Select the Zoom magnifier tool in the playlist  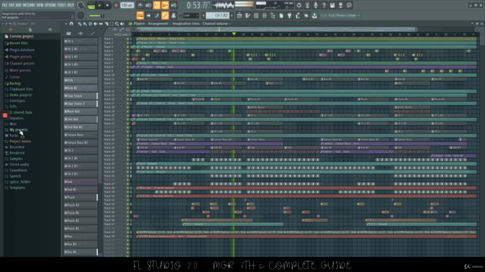117,23
